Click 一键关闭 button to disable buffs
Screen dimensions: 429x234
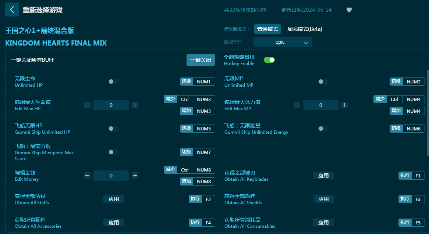coord(201,60)
